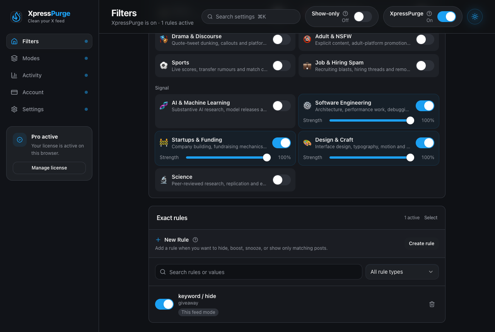495x332 pixels.
Task: Click the Account card icon in sidebar
Action: (14, 92)
